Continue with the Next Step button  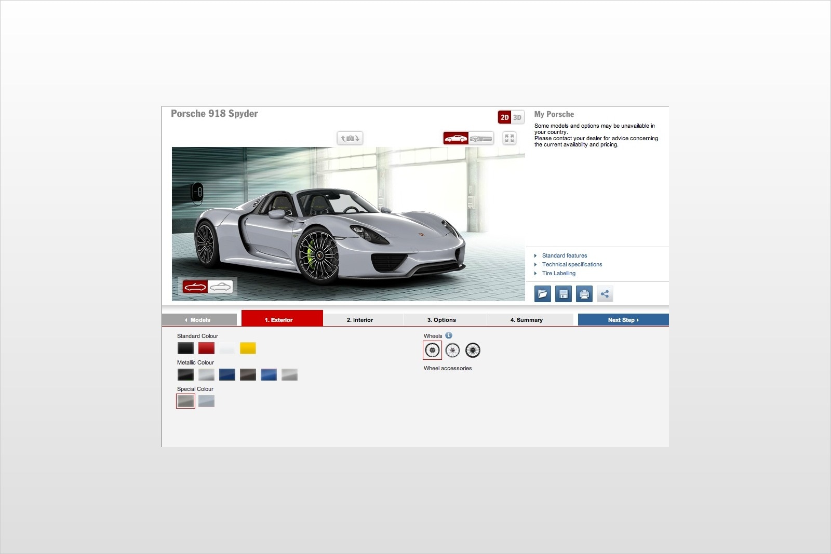(x=623, y=320)
